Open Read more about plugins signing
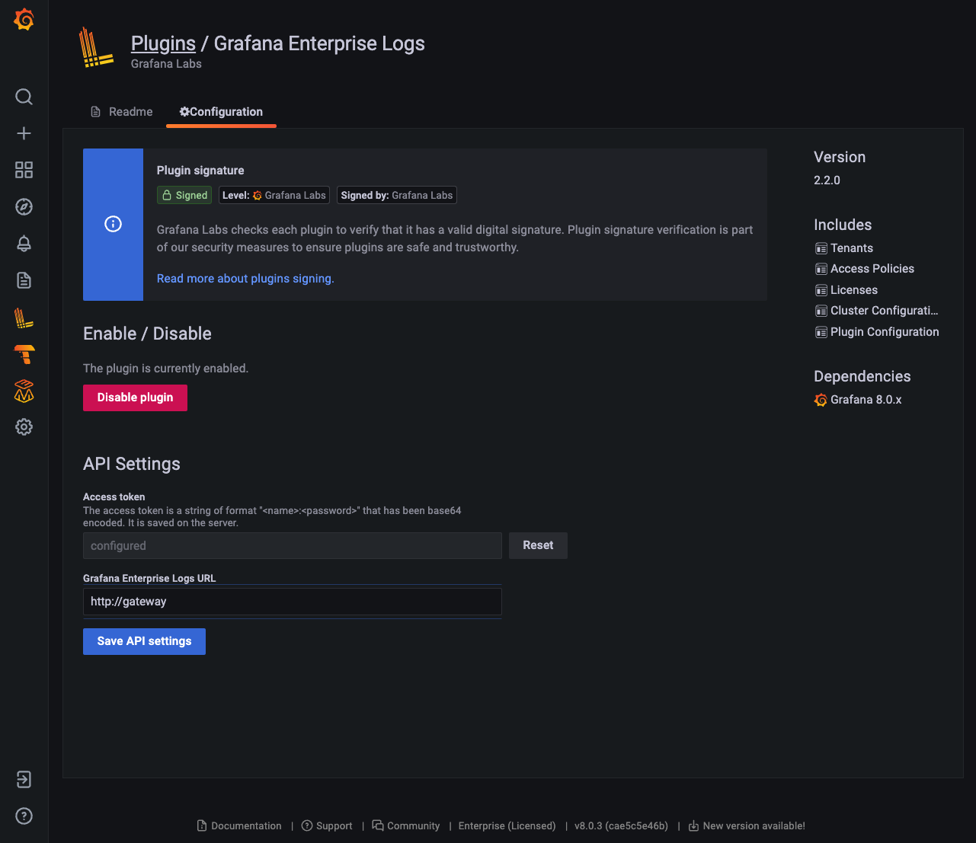This screenshot has width=976, height=843. (245, 279)
